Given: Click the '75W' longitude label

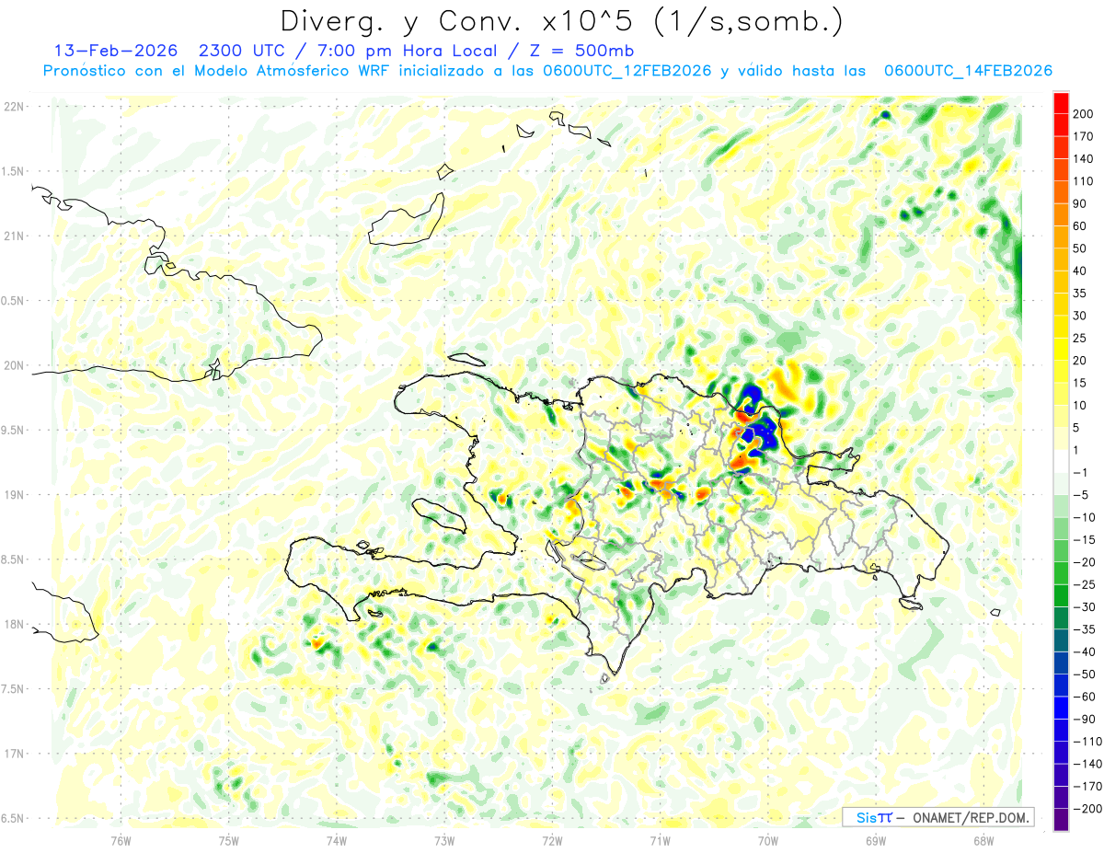Looking at the screenshot, I should (229, 840).
